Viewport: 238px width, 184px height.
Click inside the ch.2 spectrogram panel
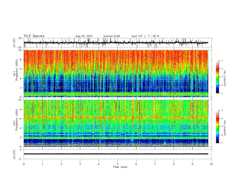tap(116, 123)
